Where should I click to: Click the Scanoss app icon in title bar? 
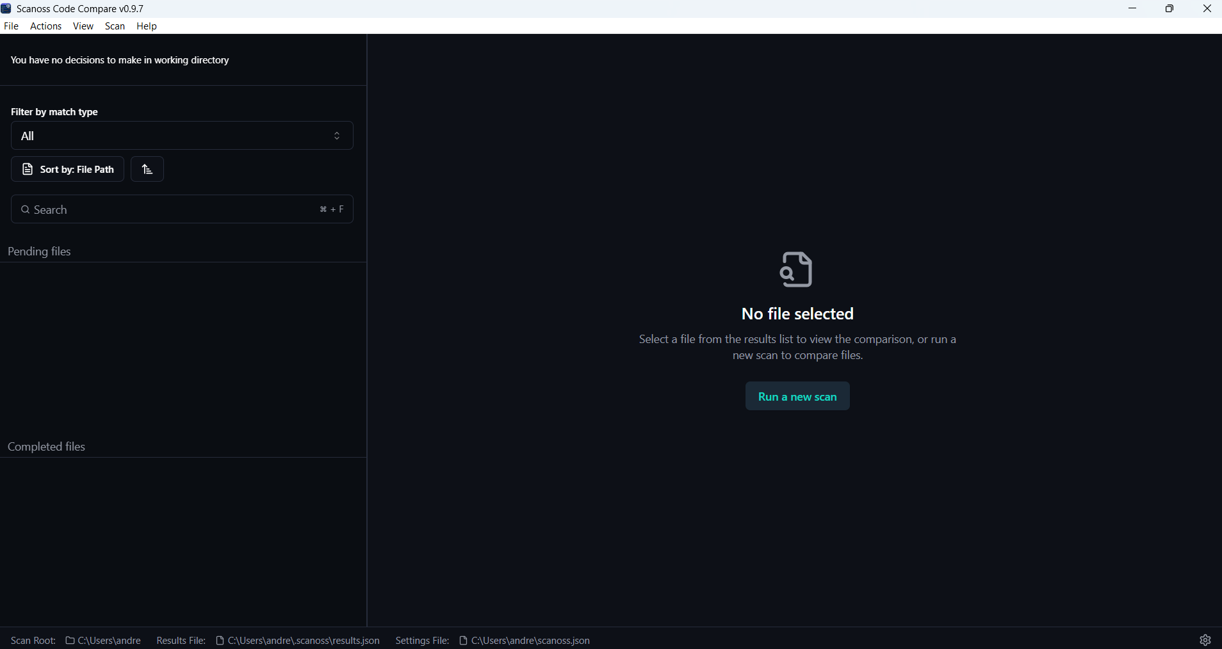[6, 8]
